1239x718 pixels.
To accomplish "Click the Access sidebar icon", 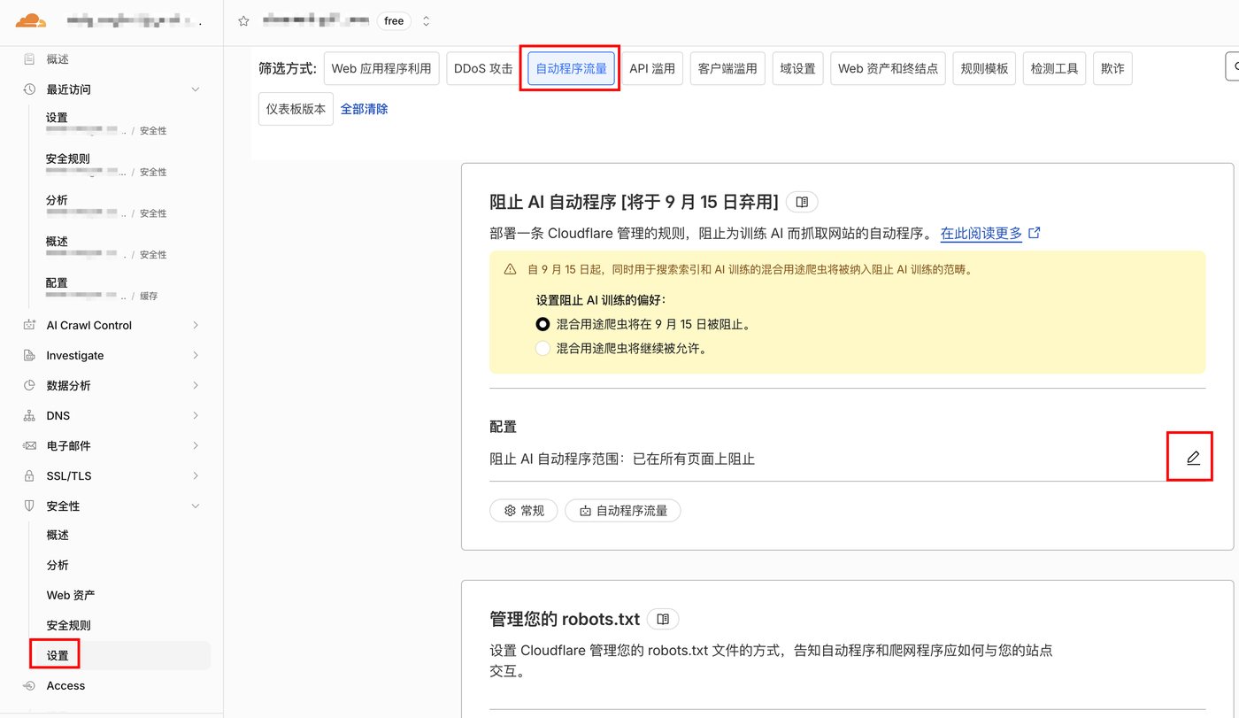I will tap(29, 685).
